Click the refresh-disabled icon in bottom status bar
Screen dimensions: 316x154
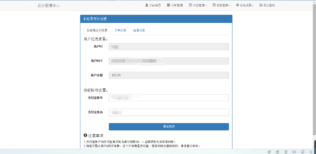point(277,152)
